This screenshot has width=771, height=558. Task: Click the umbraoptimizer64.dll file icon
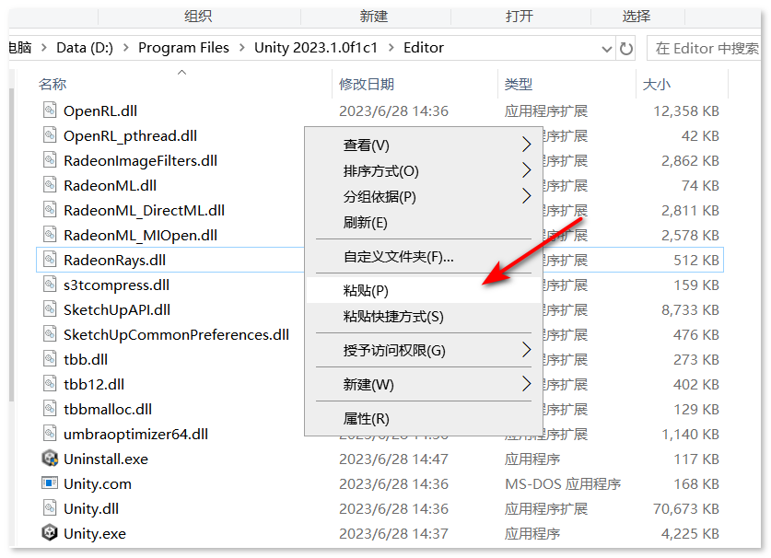(x=50, y=433)
